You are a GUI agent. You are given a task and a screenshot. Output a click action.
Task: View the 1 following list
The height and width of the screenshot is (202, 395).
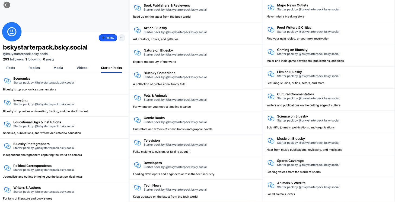[34, 59]
